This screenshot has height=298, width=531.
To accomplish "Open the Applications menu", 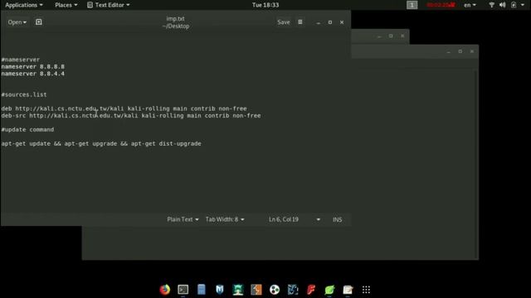I will pyautogui.click(x=24, y=5).
